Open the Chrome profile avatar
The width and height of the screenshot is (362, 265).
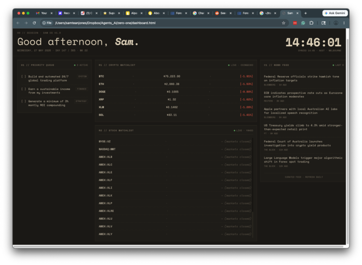pos(336,23)
